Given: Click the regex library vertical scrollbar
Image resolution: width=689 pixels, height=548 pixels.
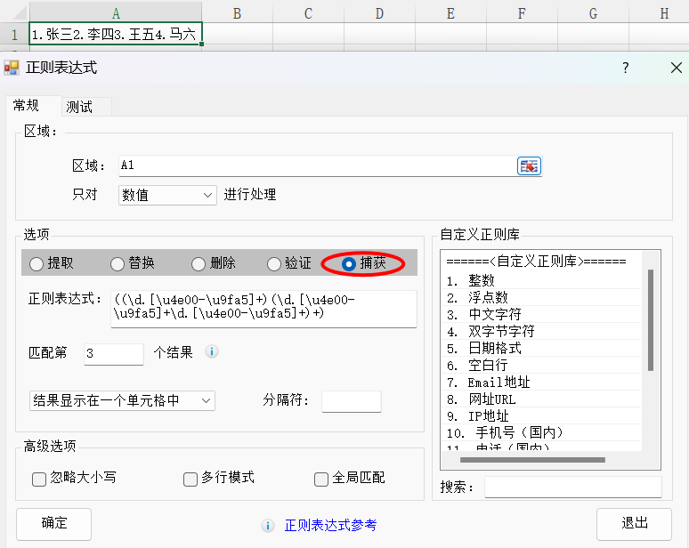Looking at the screenshot, I should pos(651,320).
